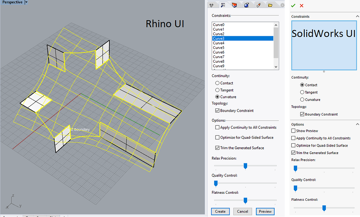Cancel with the red X icon
Image resolution: width=360 pixels, height=217 pixels.
click(302, 6)
